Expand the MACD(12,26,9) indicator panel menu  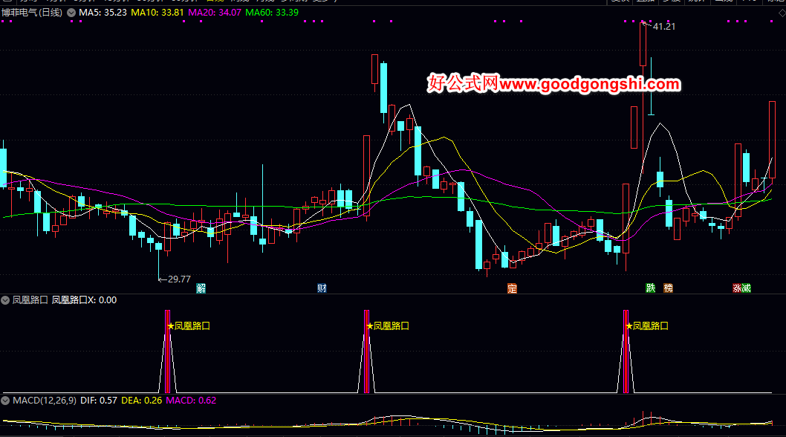pyautogui.click(x=5, y=401)
